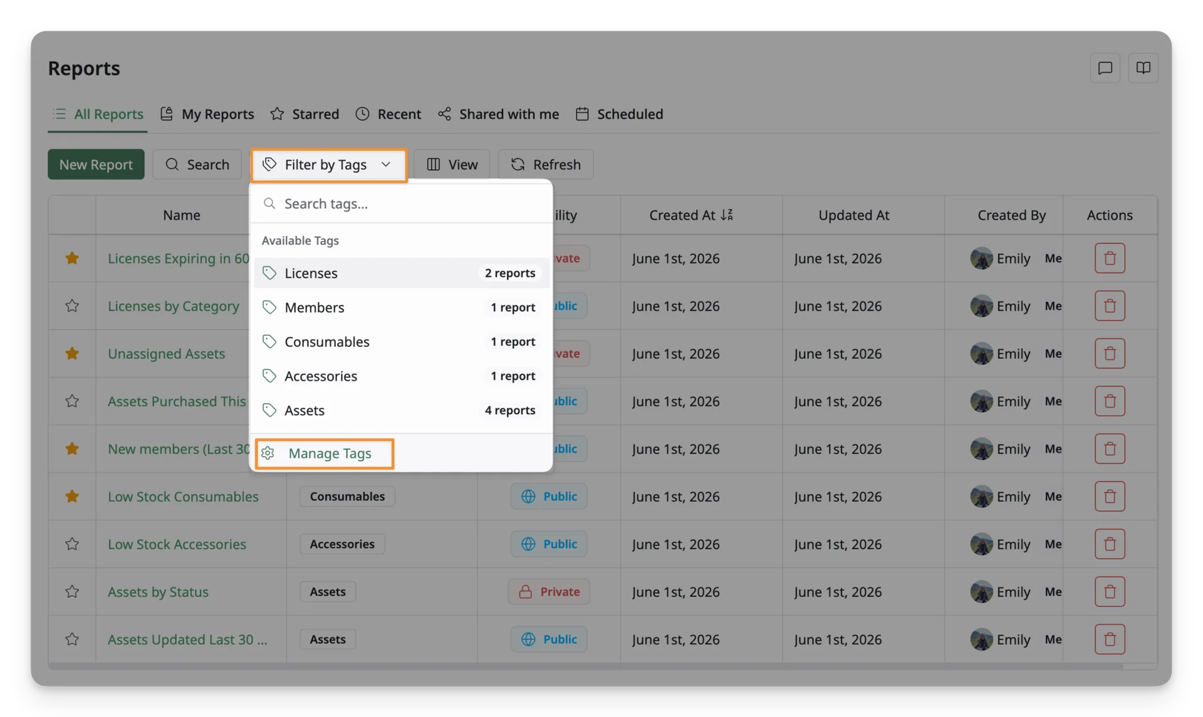Open the documentation book icon

coord(1143,68)
